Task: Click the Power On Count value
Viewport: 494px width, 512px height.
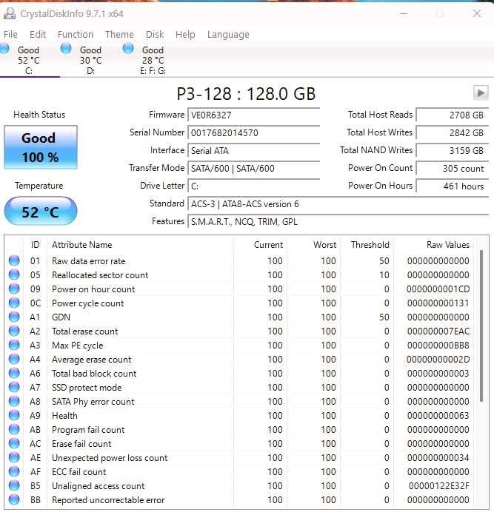Action: point(453,169)
